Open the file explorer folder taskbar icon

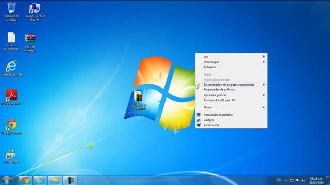(55, 180)
